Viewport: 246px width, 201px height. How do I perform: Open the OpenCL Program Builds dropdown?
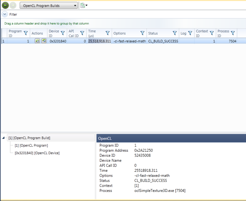tap(48, 6)
